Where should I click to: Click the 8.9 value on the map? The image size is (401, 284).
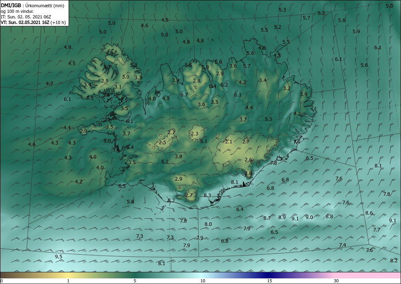pos(282,218)
